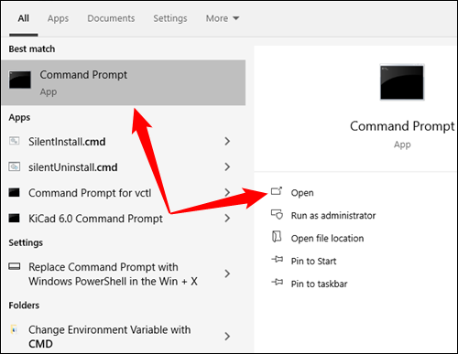
Task: Switch to the Settings search tab
Action: tap(170, 18)
